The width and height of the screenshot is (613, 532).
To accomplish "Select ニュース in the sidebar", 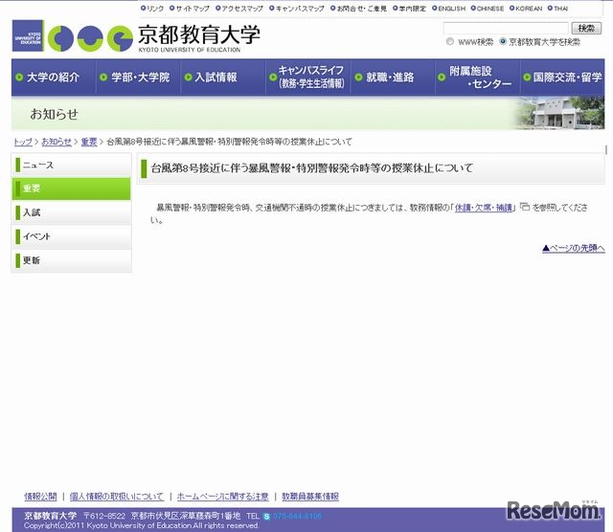I will 72,165.
